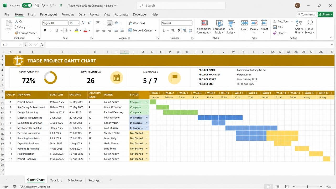Click Increase Indent icon
The height and width of the screenshot is (189, 336).
click(122, 30)
